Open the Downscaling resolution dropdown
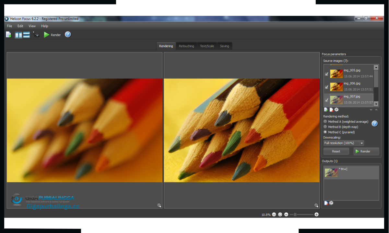389x233 pixels. (x=344, y=143)
